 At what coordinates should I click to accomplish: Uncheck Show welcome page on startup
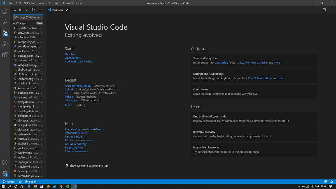[x=67, y=165]
